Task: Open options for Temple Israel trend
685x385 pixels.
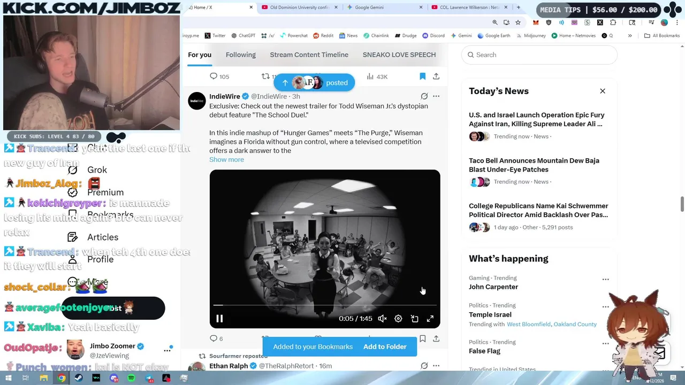Action: pyautogui.click(x=605, y=307)
